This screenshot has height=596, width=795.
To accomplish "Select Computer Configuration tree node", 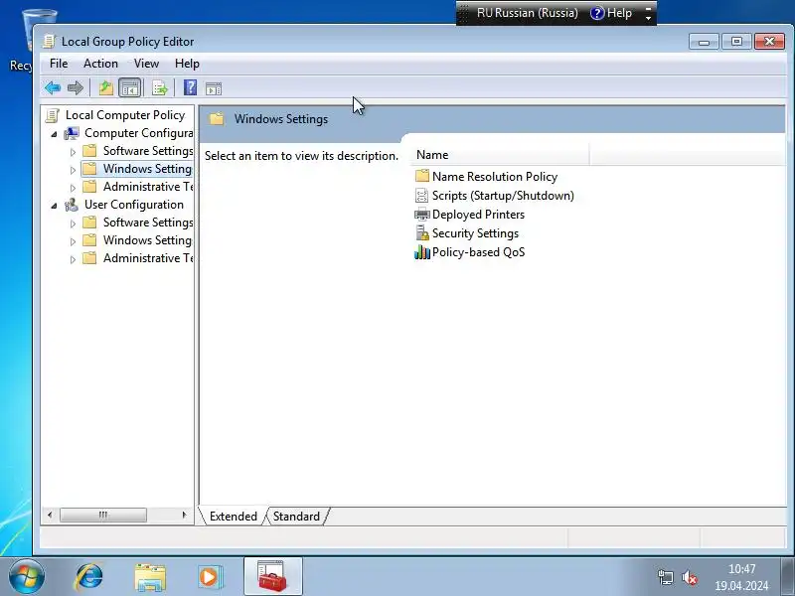I will click(138, 133).
